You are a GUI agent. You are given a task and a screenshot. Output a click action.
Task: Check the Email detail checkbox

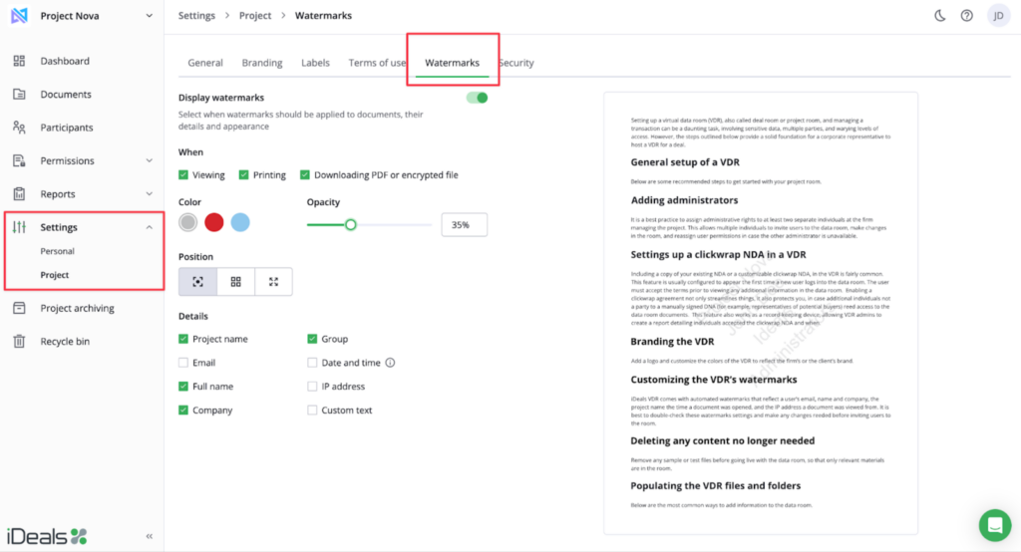tap(183, 363)
